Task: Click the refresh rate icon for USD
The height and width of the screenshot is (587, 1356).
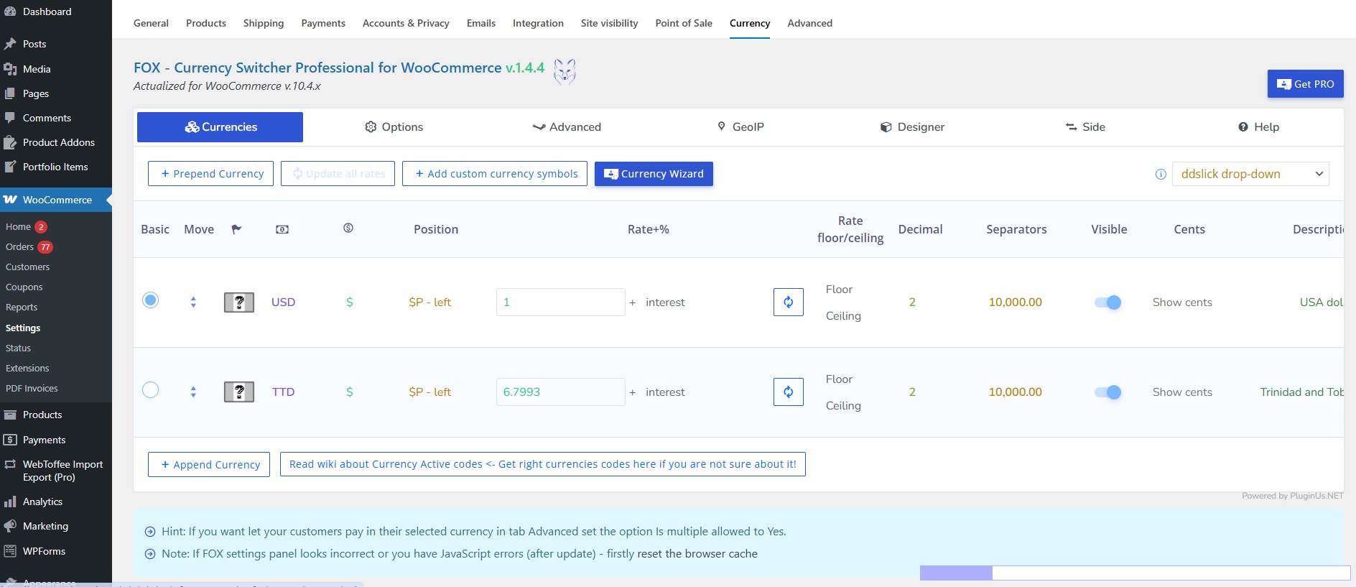Action: (788, 302)
